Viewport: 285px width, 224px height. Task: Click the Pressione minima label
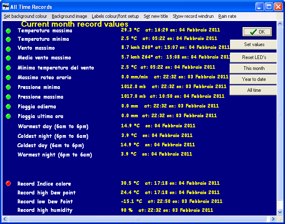click(39, 87)
